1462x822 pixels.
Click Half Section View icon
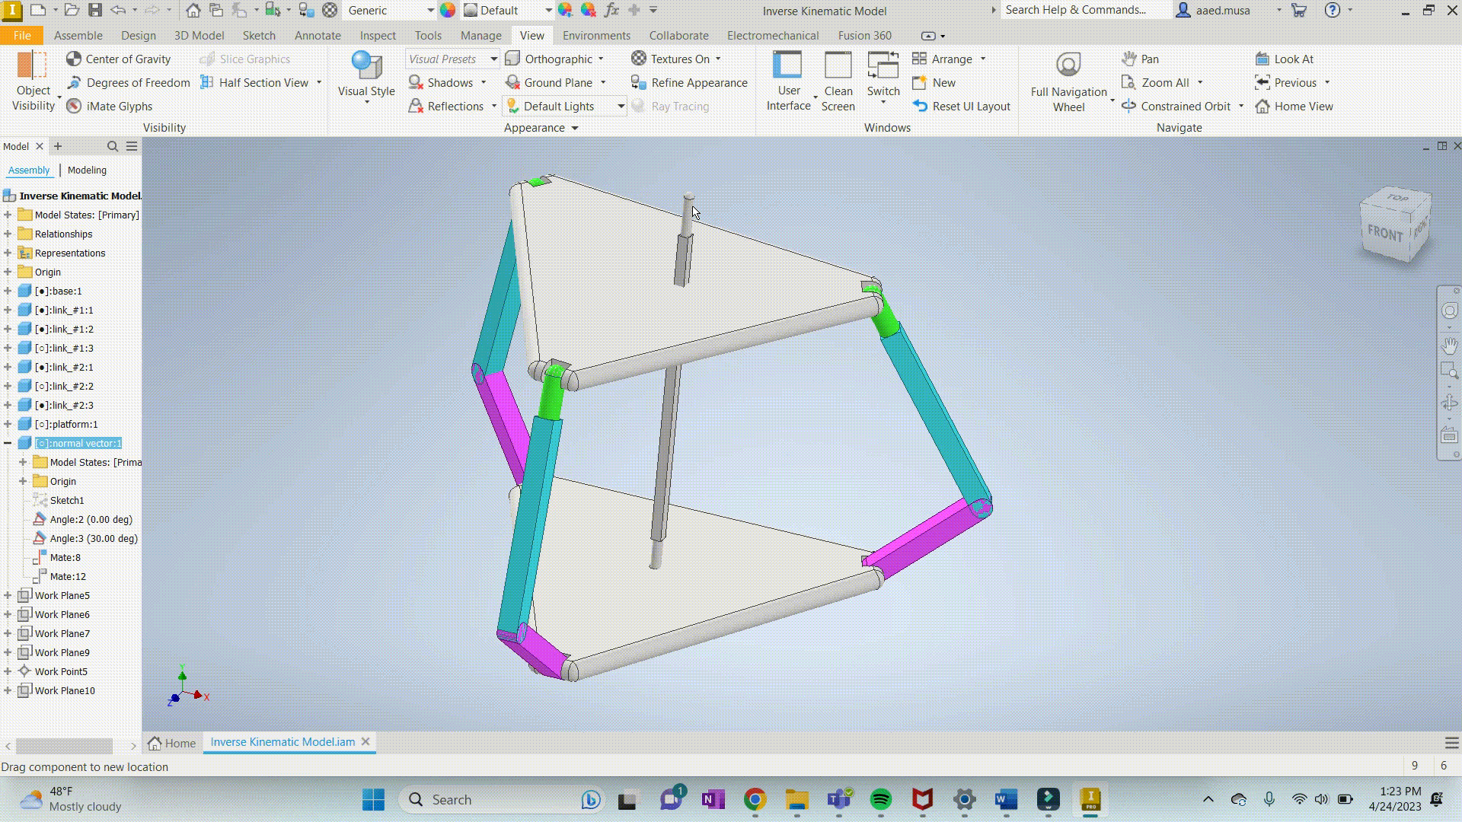point(207,82)
